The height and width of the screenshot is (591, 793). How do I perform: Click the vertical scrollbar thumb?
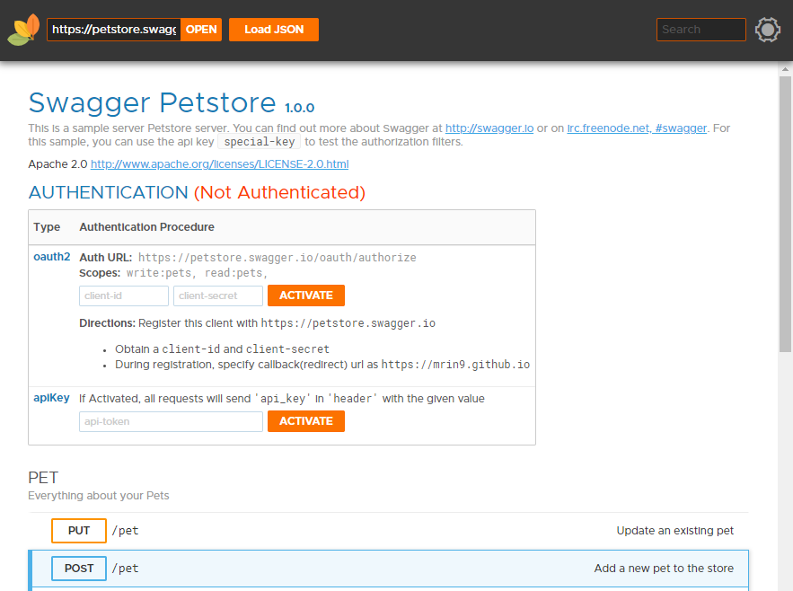click(x=785, y=214)
